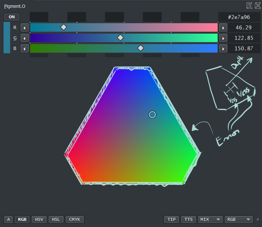Decrease the B channel with left arrow
Screen dimensions: 262x227
tap(25, 49)
